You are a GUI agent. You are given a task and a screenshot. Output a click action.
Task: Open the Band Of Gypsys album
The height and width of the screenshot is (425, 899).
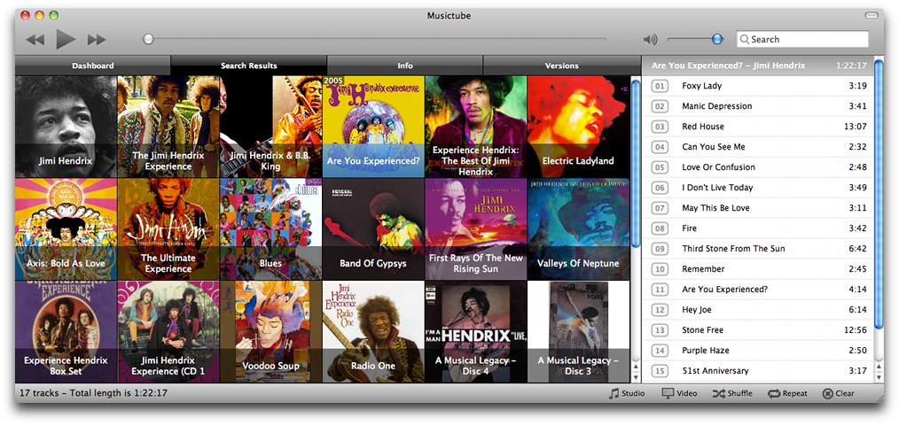[x=373, y=229]
